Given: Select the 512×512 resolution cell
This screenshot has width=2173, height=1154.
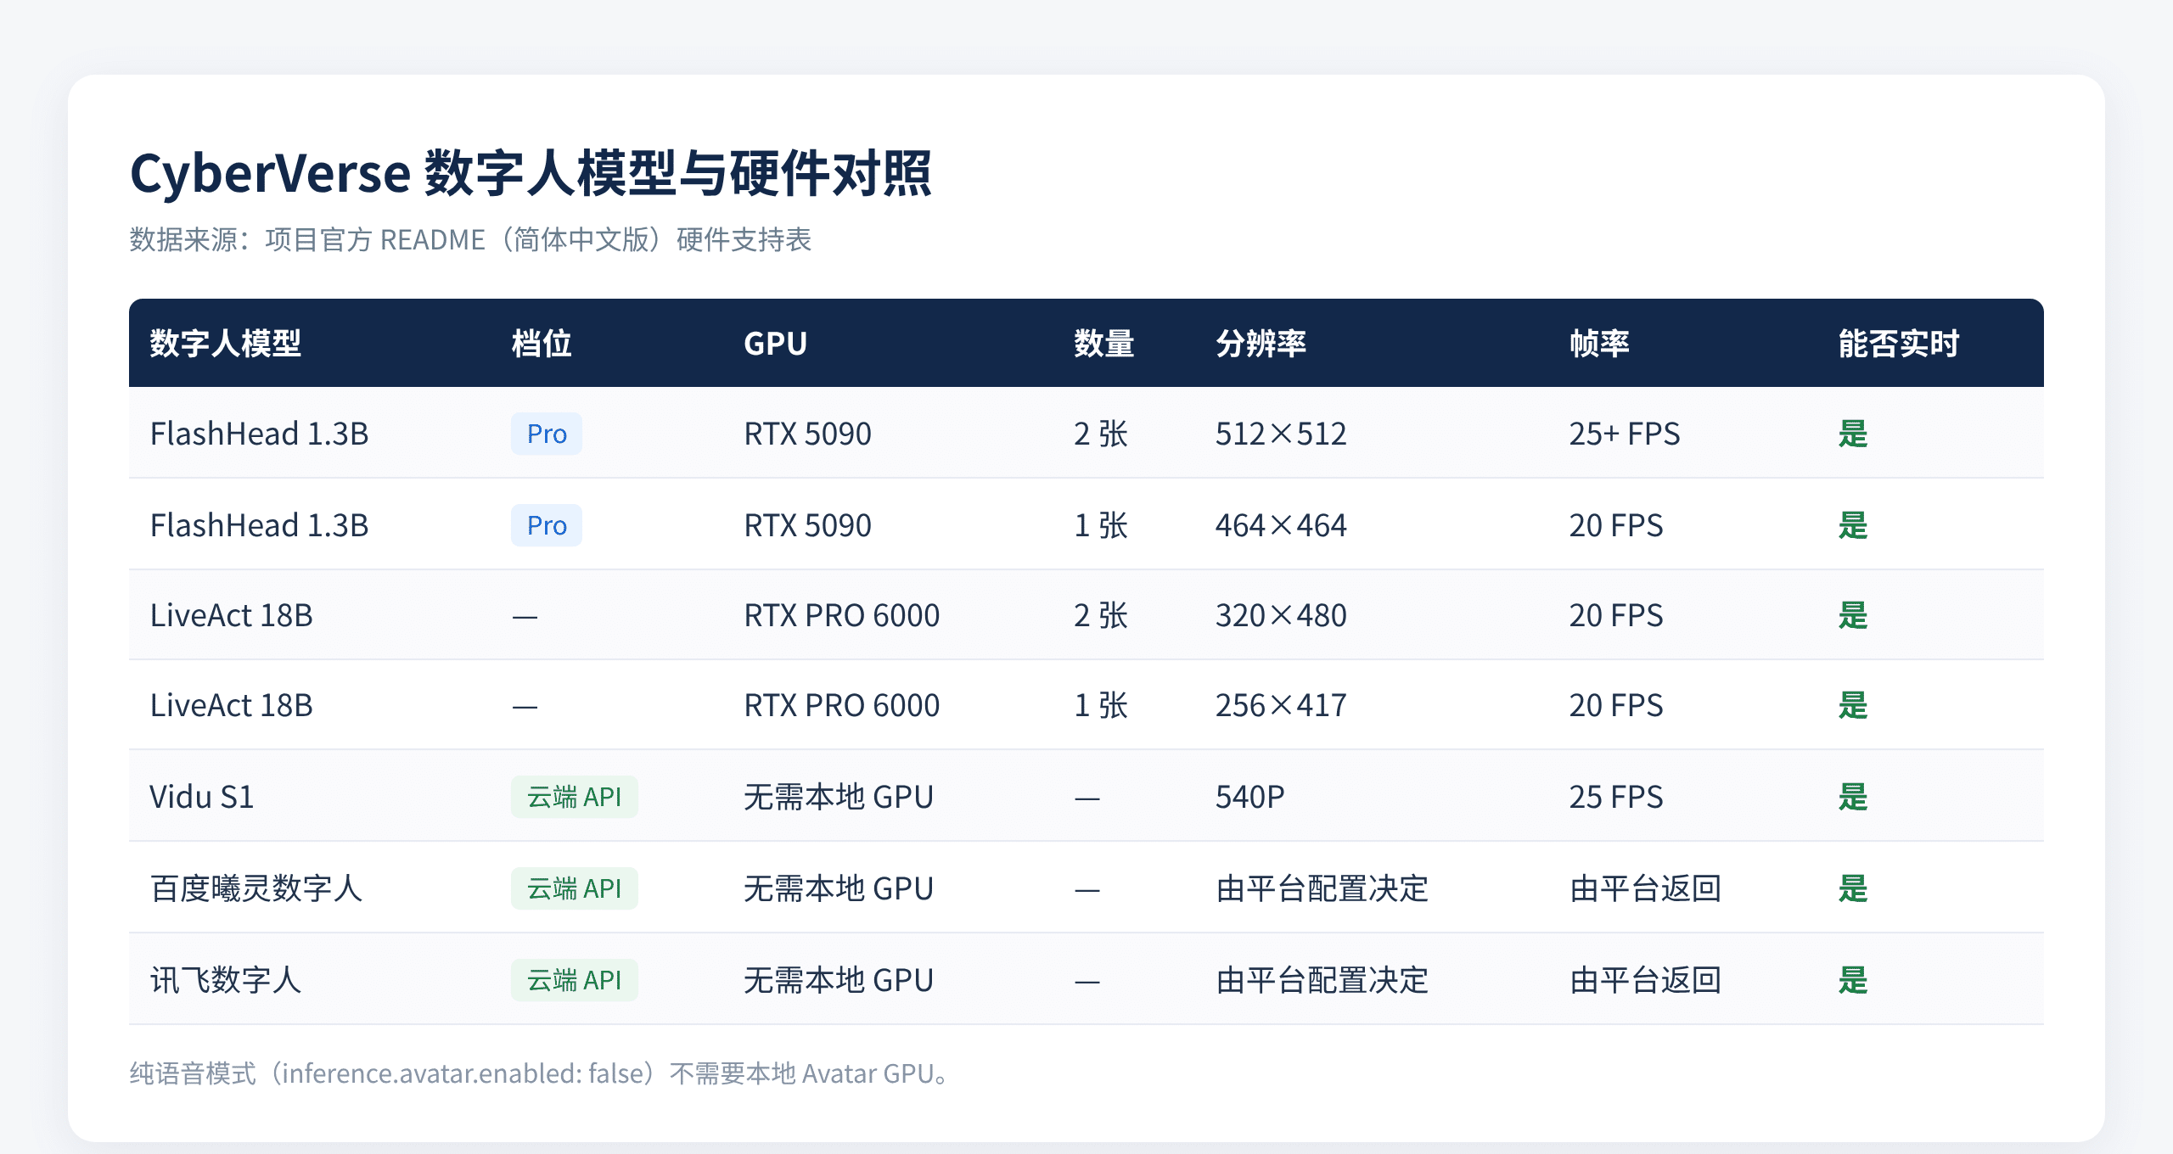Looking at the screenshot, I should tap(1281, 434).
